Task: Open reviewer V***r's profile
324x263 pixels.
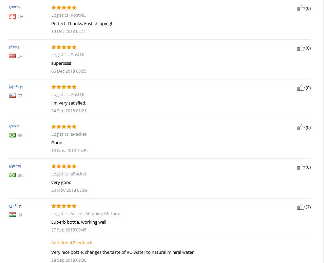Action: coord(15,8)
